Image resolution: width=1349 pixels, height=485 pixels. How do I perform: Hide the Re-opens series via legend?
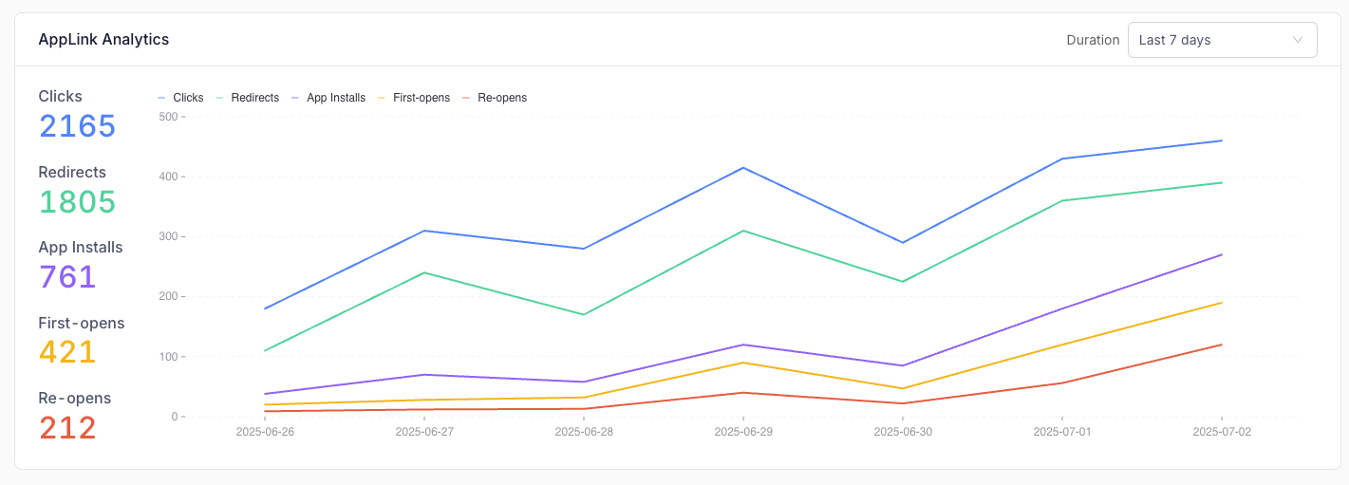(x=495, y=98)
